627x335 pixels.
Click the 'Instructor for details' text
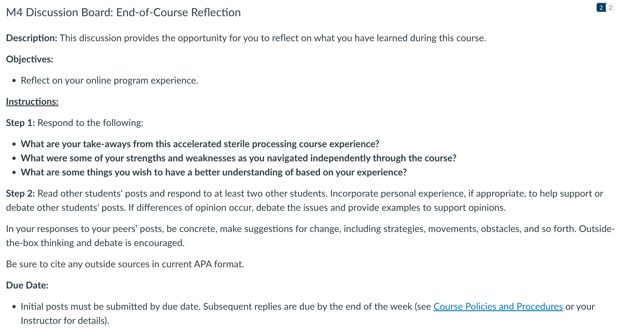65,321
